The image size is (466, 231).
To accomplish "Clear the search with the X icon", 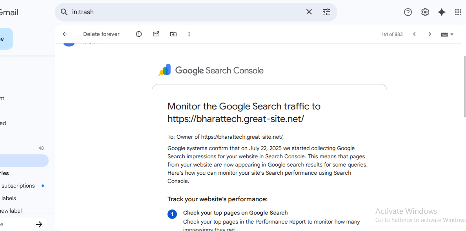I will pyautogui.click(x=309, y=12).
